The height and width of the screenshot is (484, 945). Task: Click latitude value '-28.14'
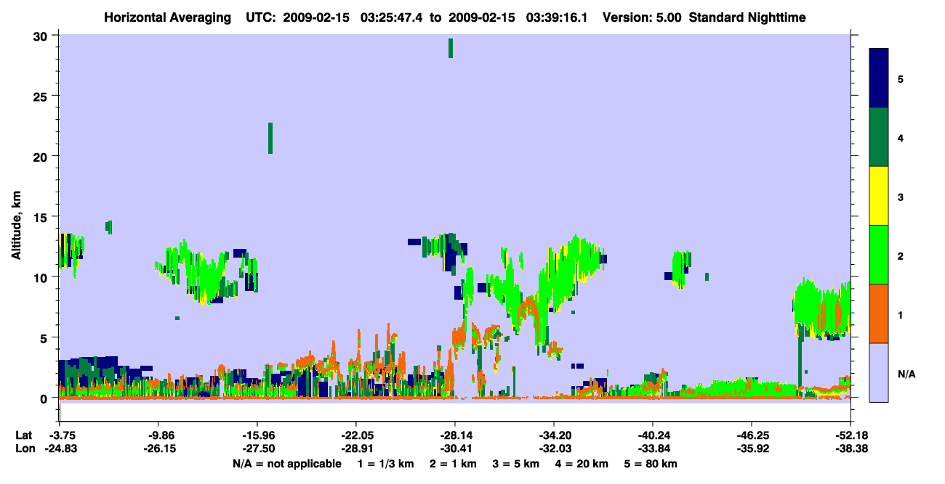[x=455, y=435]
